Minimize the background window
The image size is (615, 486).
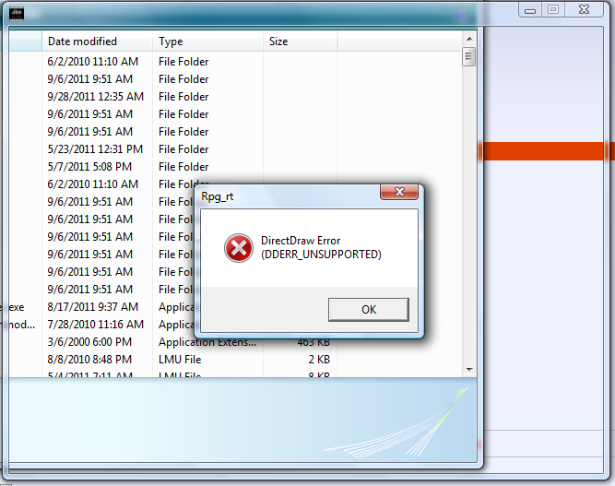click(530, 10)
